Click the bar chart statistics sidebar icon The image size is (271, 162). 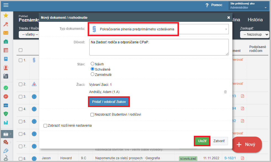(x=6, y=122)
